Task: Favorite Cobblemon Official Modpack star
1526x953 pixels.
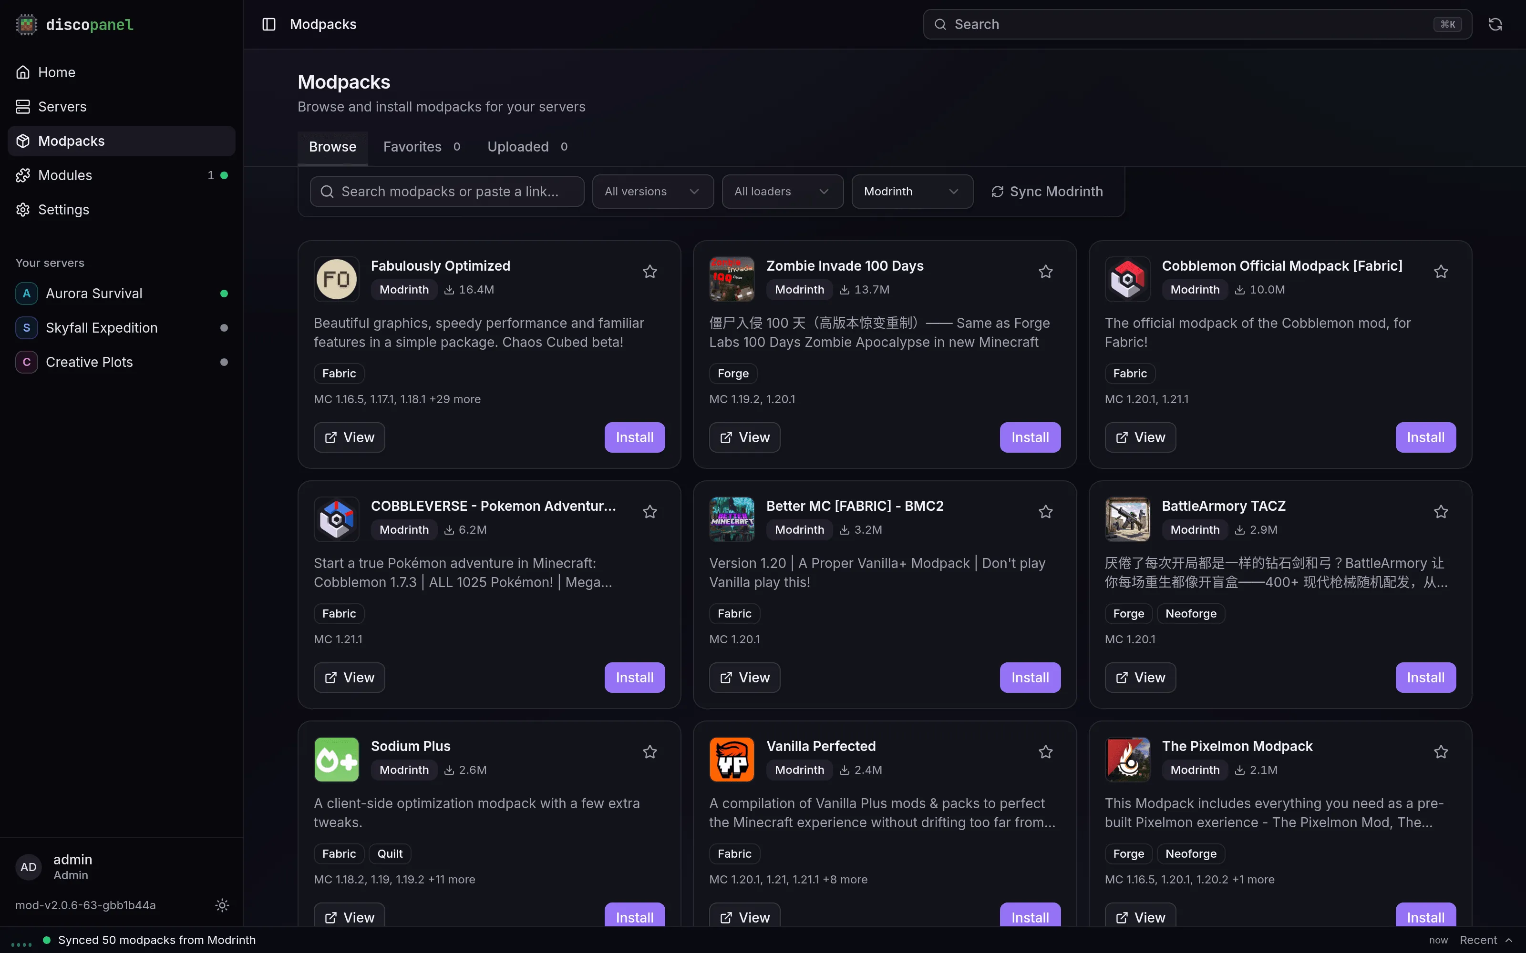Action: click(x=1441, y=272)
